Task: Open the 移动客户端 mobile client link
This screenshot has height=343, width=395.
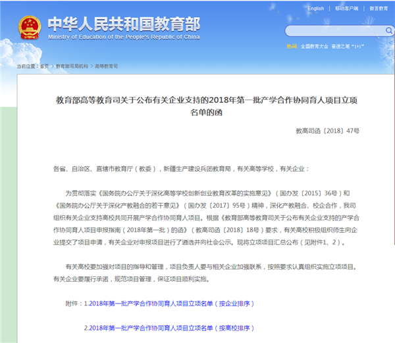Action: [x=346, y=9]
